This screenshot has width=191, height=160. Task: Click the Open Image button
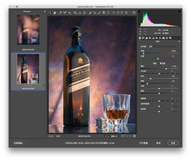tap(144, 143)
